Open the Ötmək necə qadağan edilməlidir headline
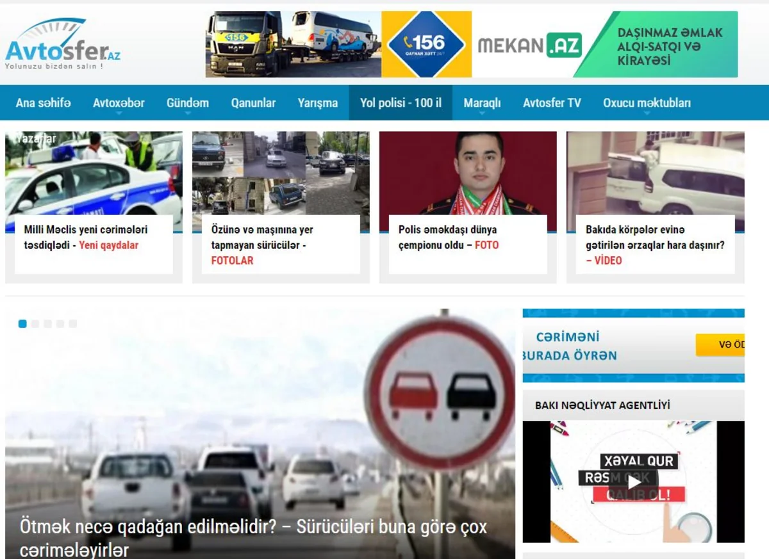The width and height of the screenshot is (769, 559). [x=253, y=538]
